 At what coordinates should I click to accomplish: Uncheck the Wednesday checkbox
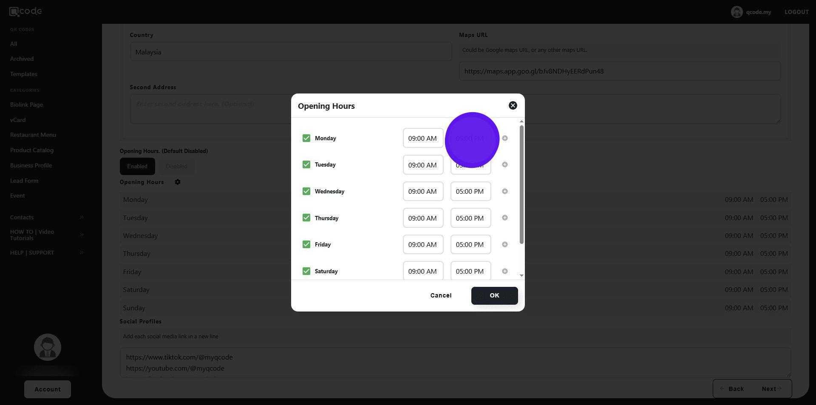click(306, 191)
